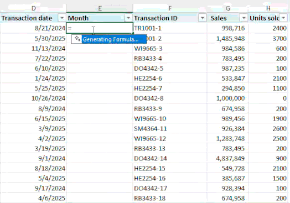Select sales value 987,235
This screenshot has height=203, width=290.
point(227,69)
